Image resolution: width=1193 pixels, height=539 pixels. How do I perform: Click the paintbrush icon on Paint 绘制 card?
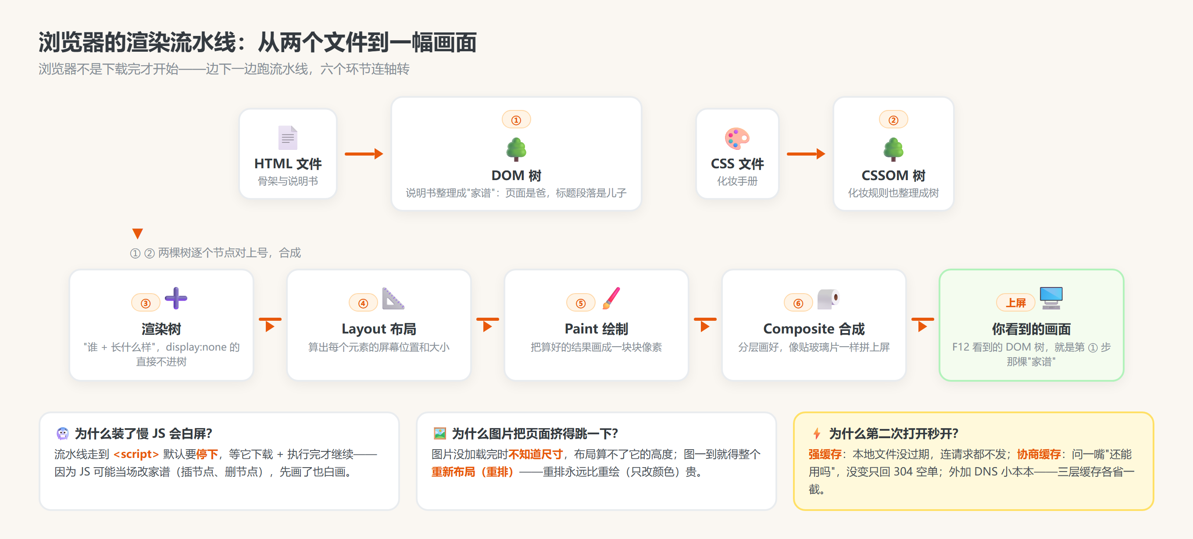click(x=611, y=298)
